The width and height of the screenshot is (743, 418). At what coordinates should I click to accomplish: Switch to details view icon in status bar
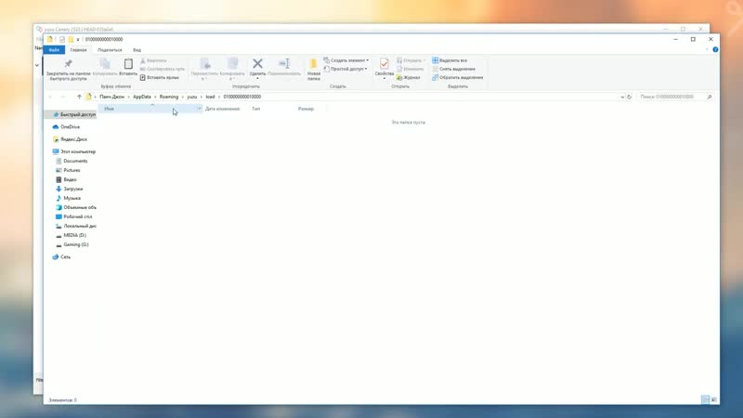[705, 400]
